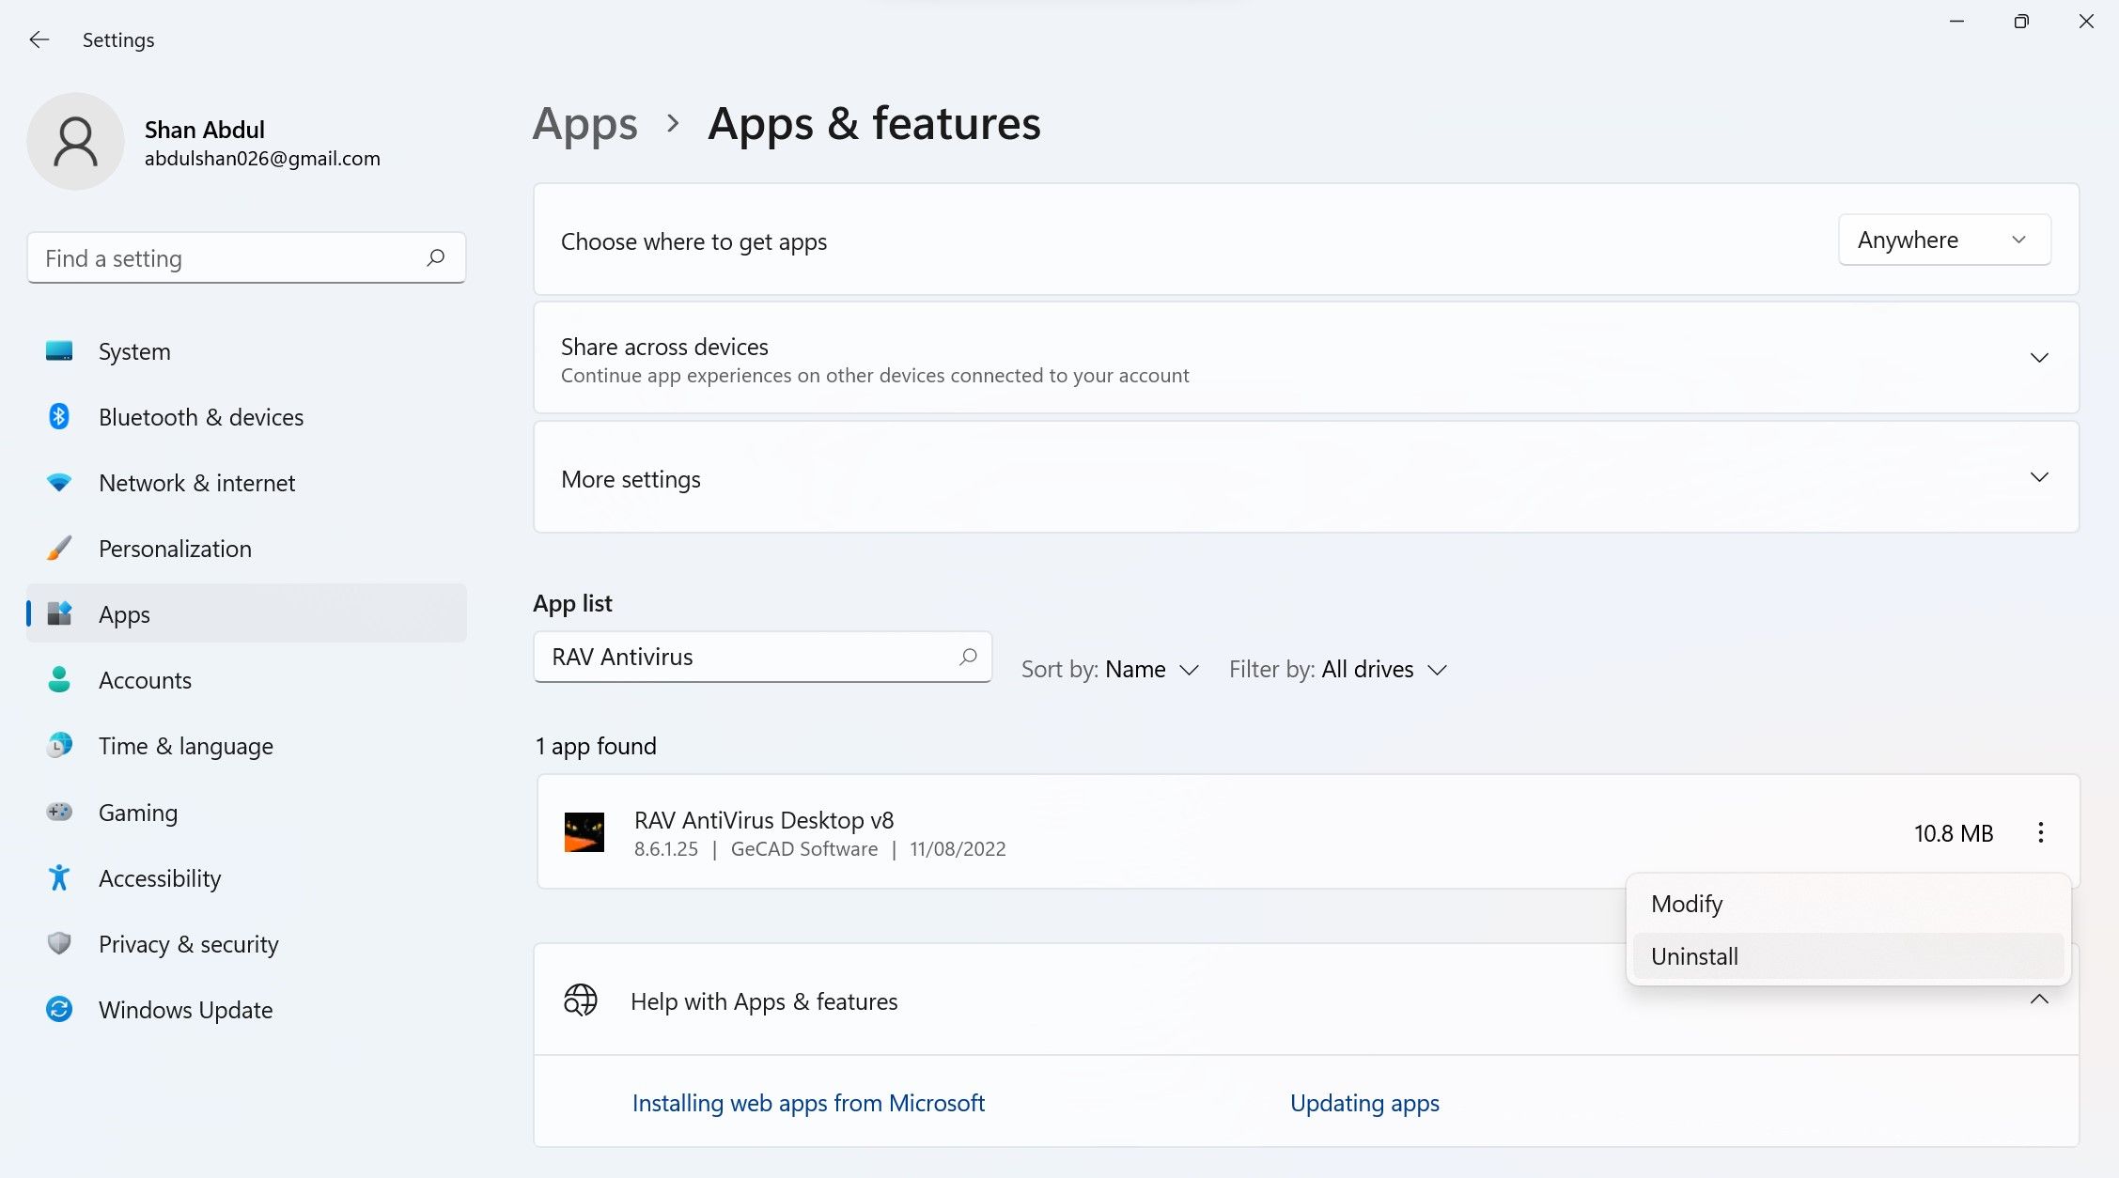The height and width of the screenshot is (1178, 2119).
Task: Click the RAV Antivirus search input field
Action: (x=761, y=656)
